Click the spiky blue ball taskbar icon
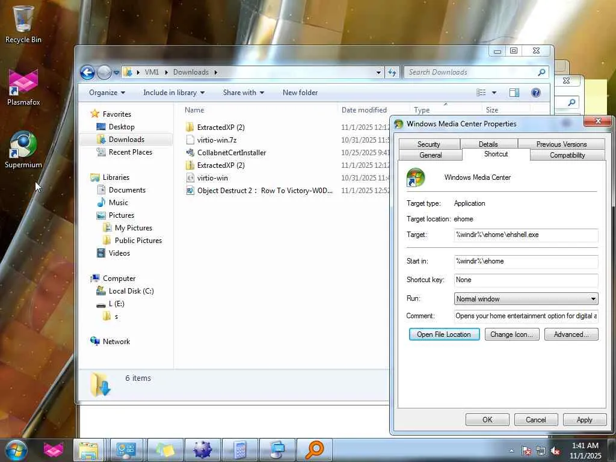The height and width of the screenshot is (462, 616). [202, 450]
